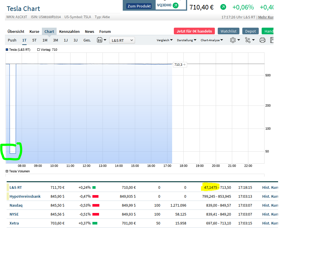
Task: Open the chart settings gear icon
Action: (233, 40)
